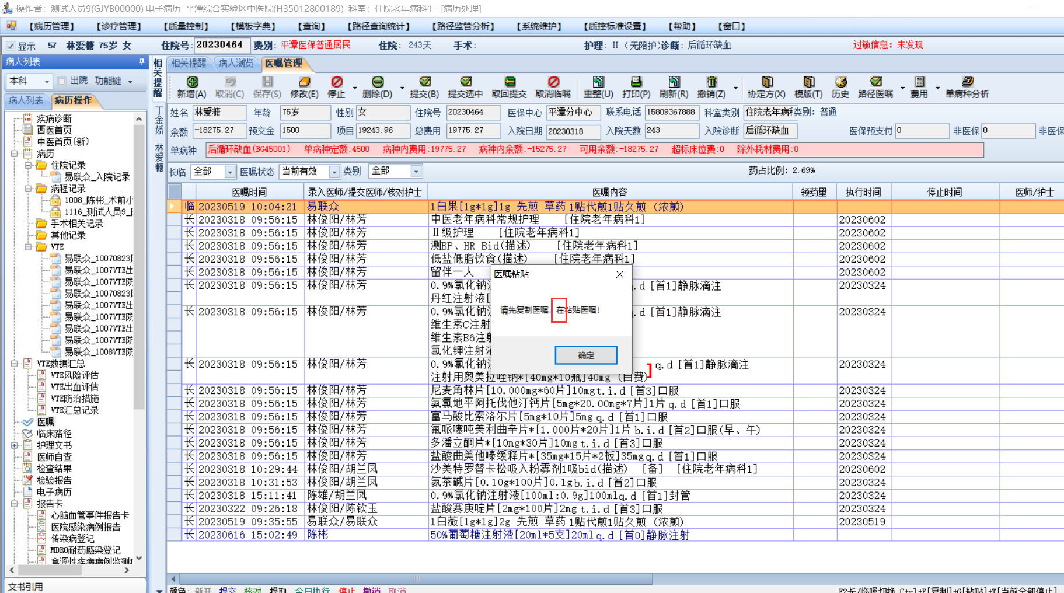
Task: Click the 新增(A) add order icon
Action: 192,82
